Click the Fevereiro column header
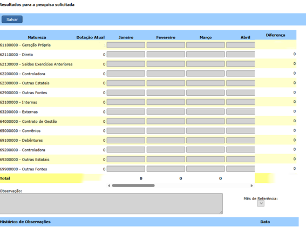This screenshot has width=306, height=232. 166,37
